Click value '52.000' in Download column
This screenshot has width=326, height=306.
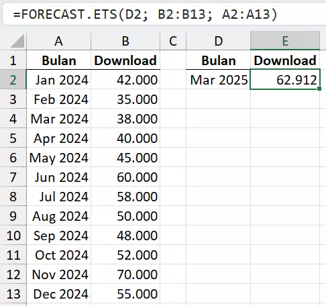125,255
